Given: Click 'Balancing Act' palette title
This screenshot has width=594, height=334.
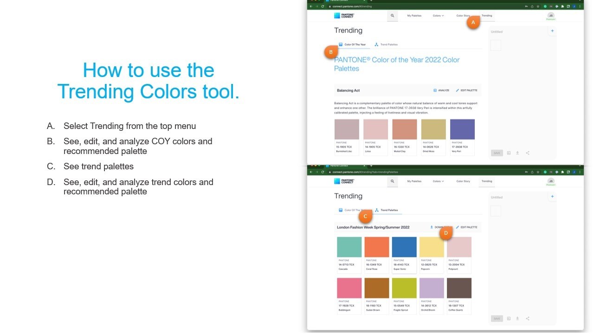Looking at the screenshot, I should (x=348, y=90).
